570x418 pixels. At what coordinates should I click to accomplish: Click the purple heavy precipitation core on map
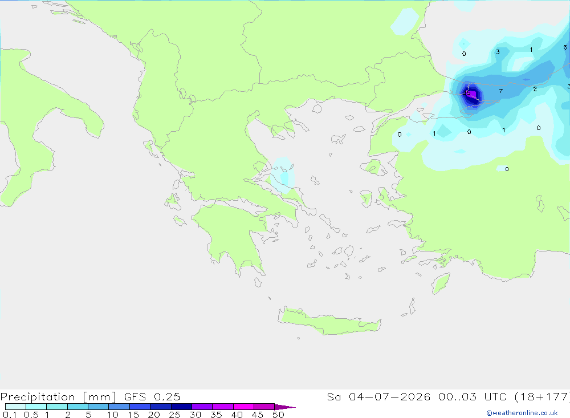[x=471, y=95]
